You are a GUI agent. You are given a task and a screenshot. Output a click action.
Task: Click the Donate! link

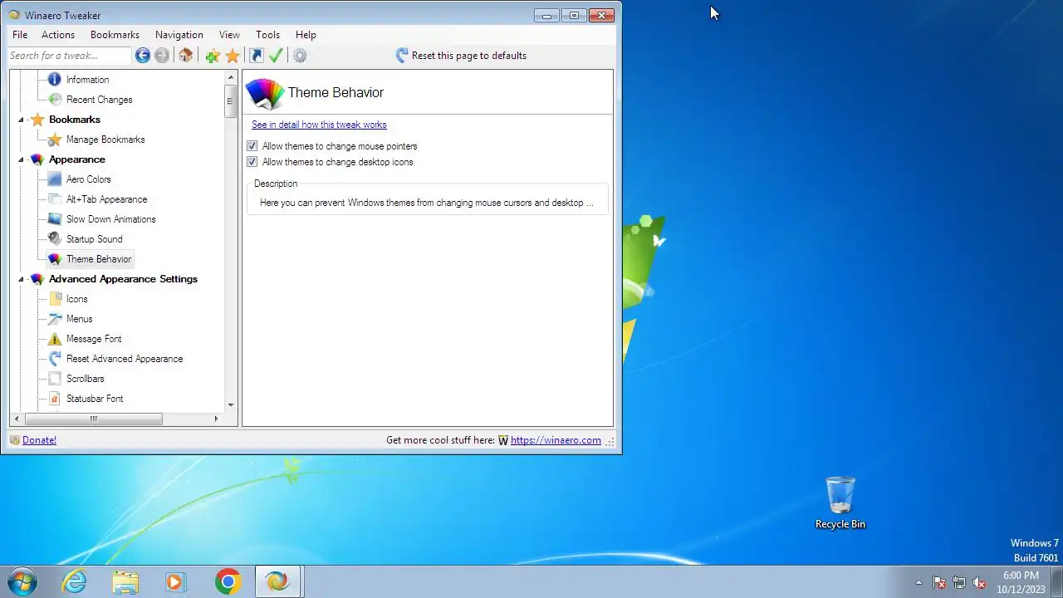point(39,440)
